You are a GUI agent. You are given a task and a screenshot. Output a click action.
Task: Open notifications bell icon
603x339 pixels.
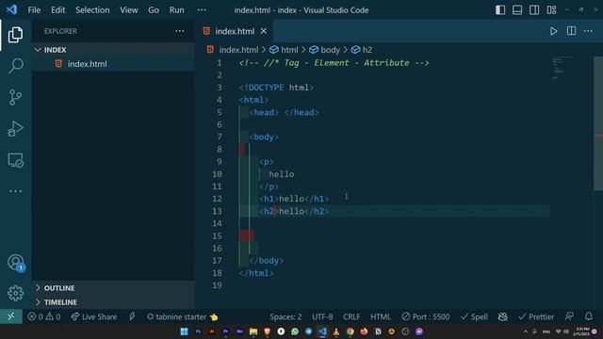click(588, 316)
